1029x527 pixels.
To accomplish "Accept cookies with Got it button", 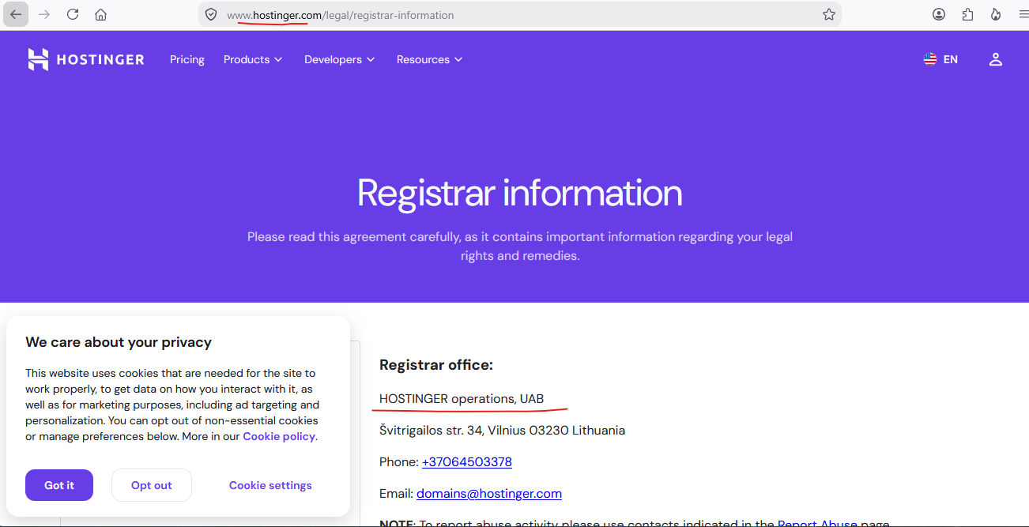I will [59, 485].
